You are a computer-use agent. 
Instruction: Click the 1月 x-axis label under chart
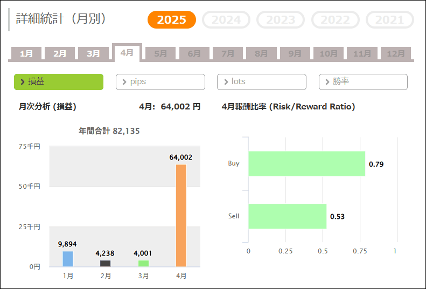pyautogui.click(x=68, y=276)
